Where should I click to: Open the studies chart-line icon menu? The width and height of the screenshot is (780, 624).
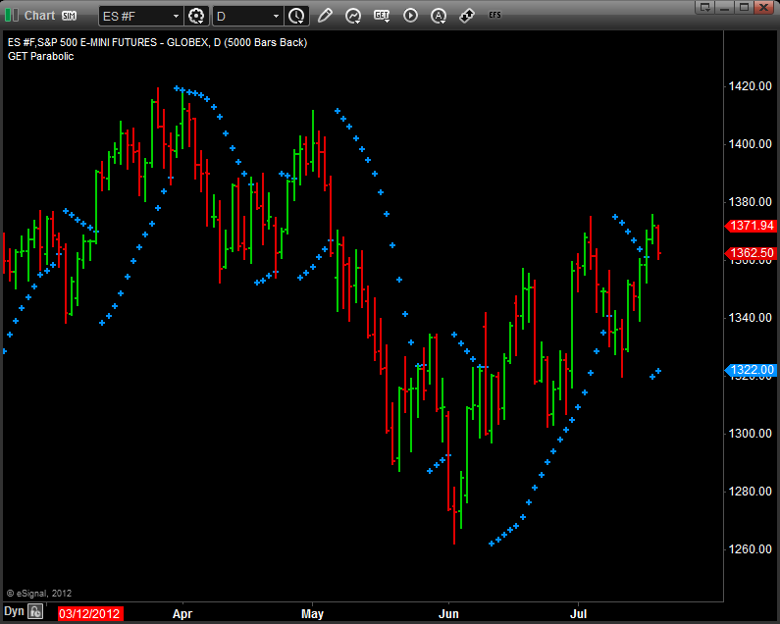(353, 16)
